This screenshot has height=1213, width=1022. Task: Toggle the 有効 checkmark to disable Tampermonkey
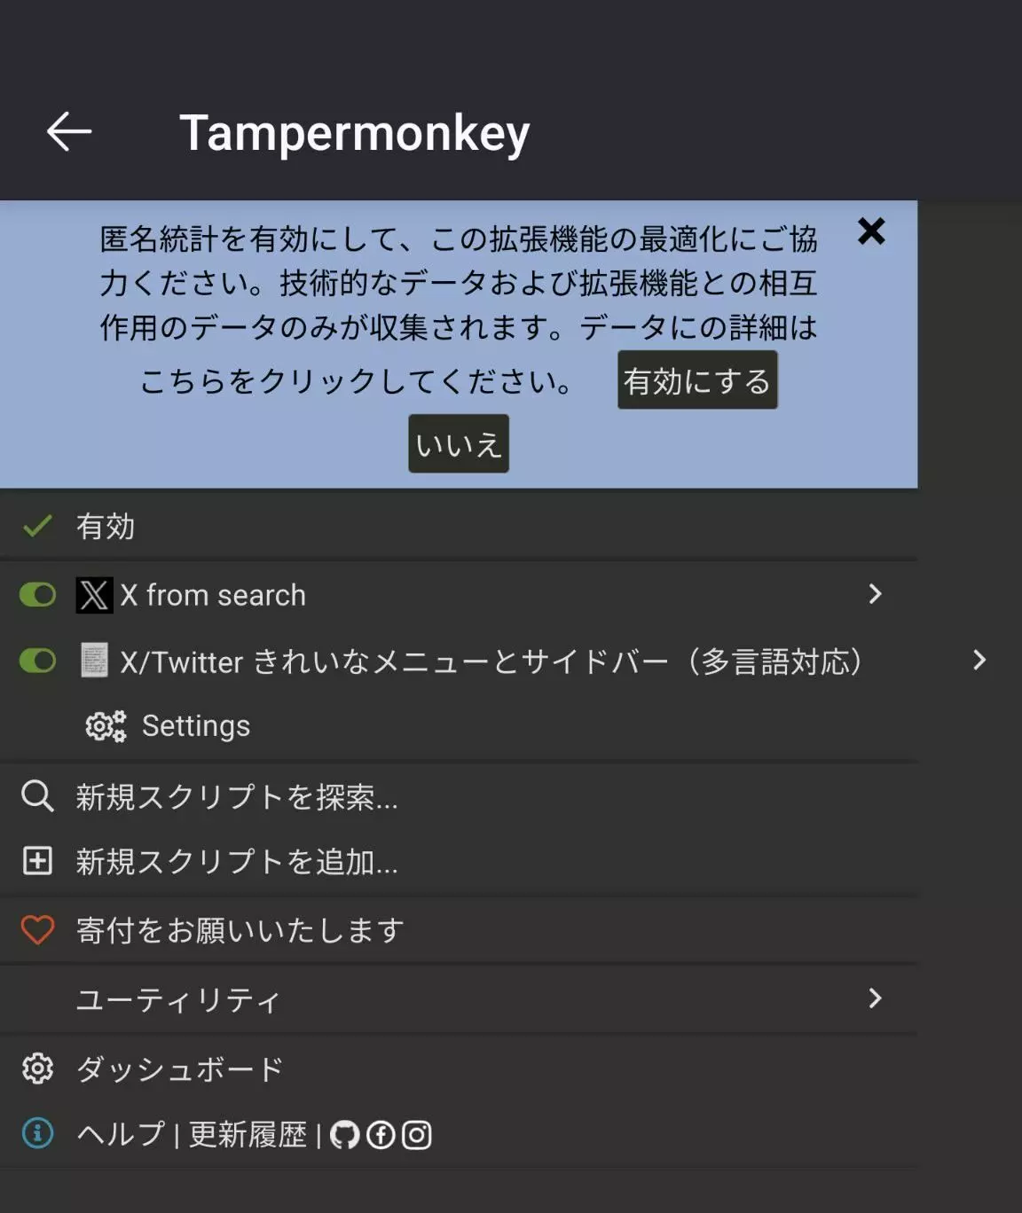pos(37,527)
